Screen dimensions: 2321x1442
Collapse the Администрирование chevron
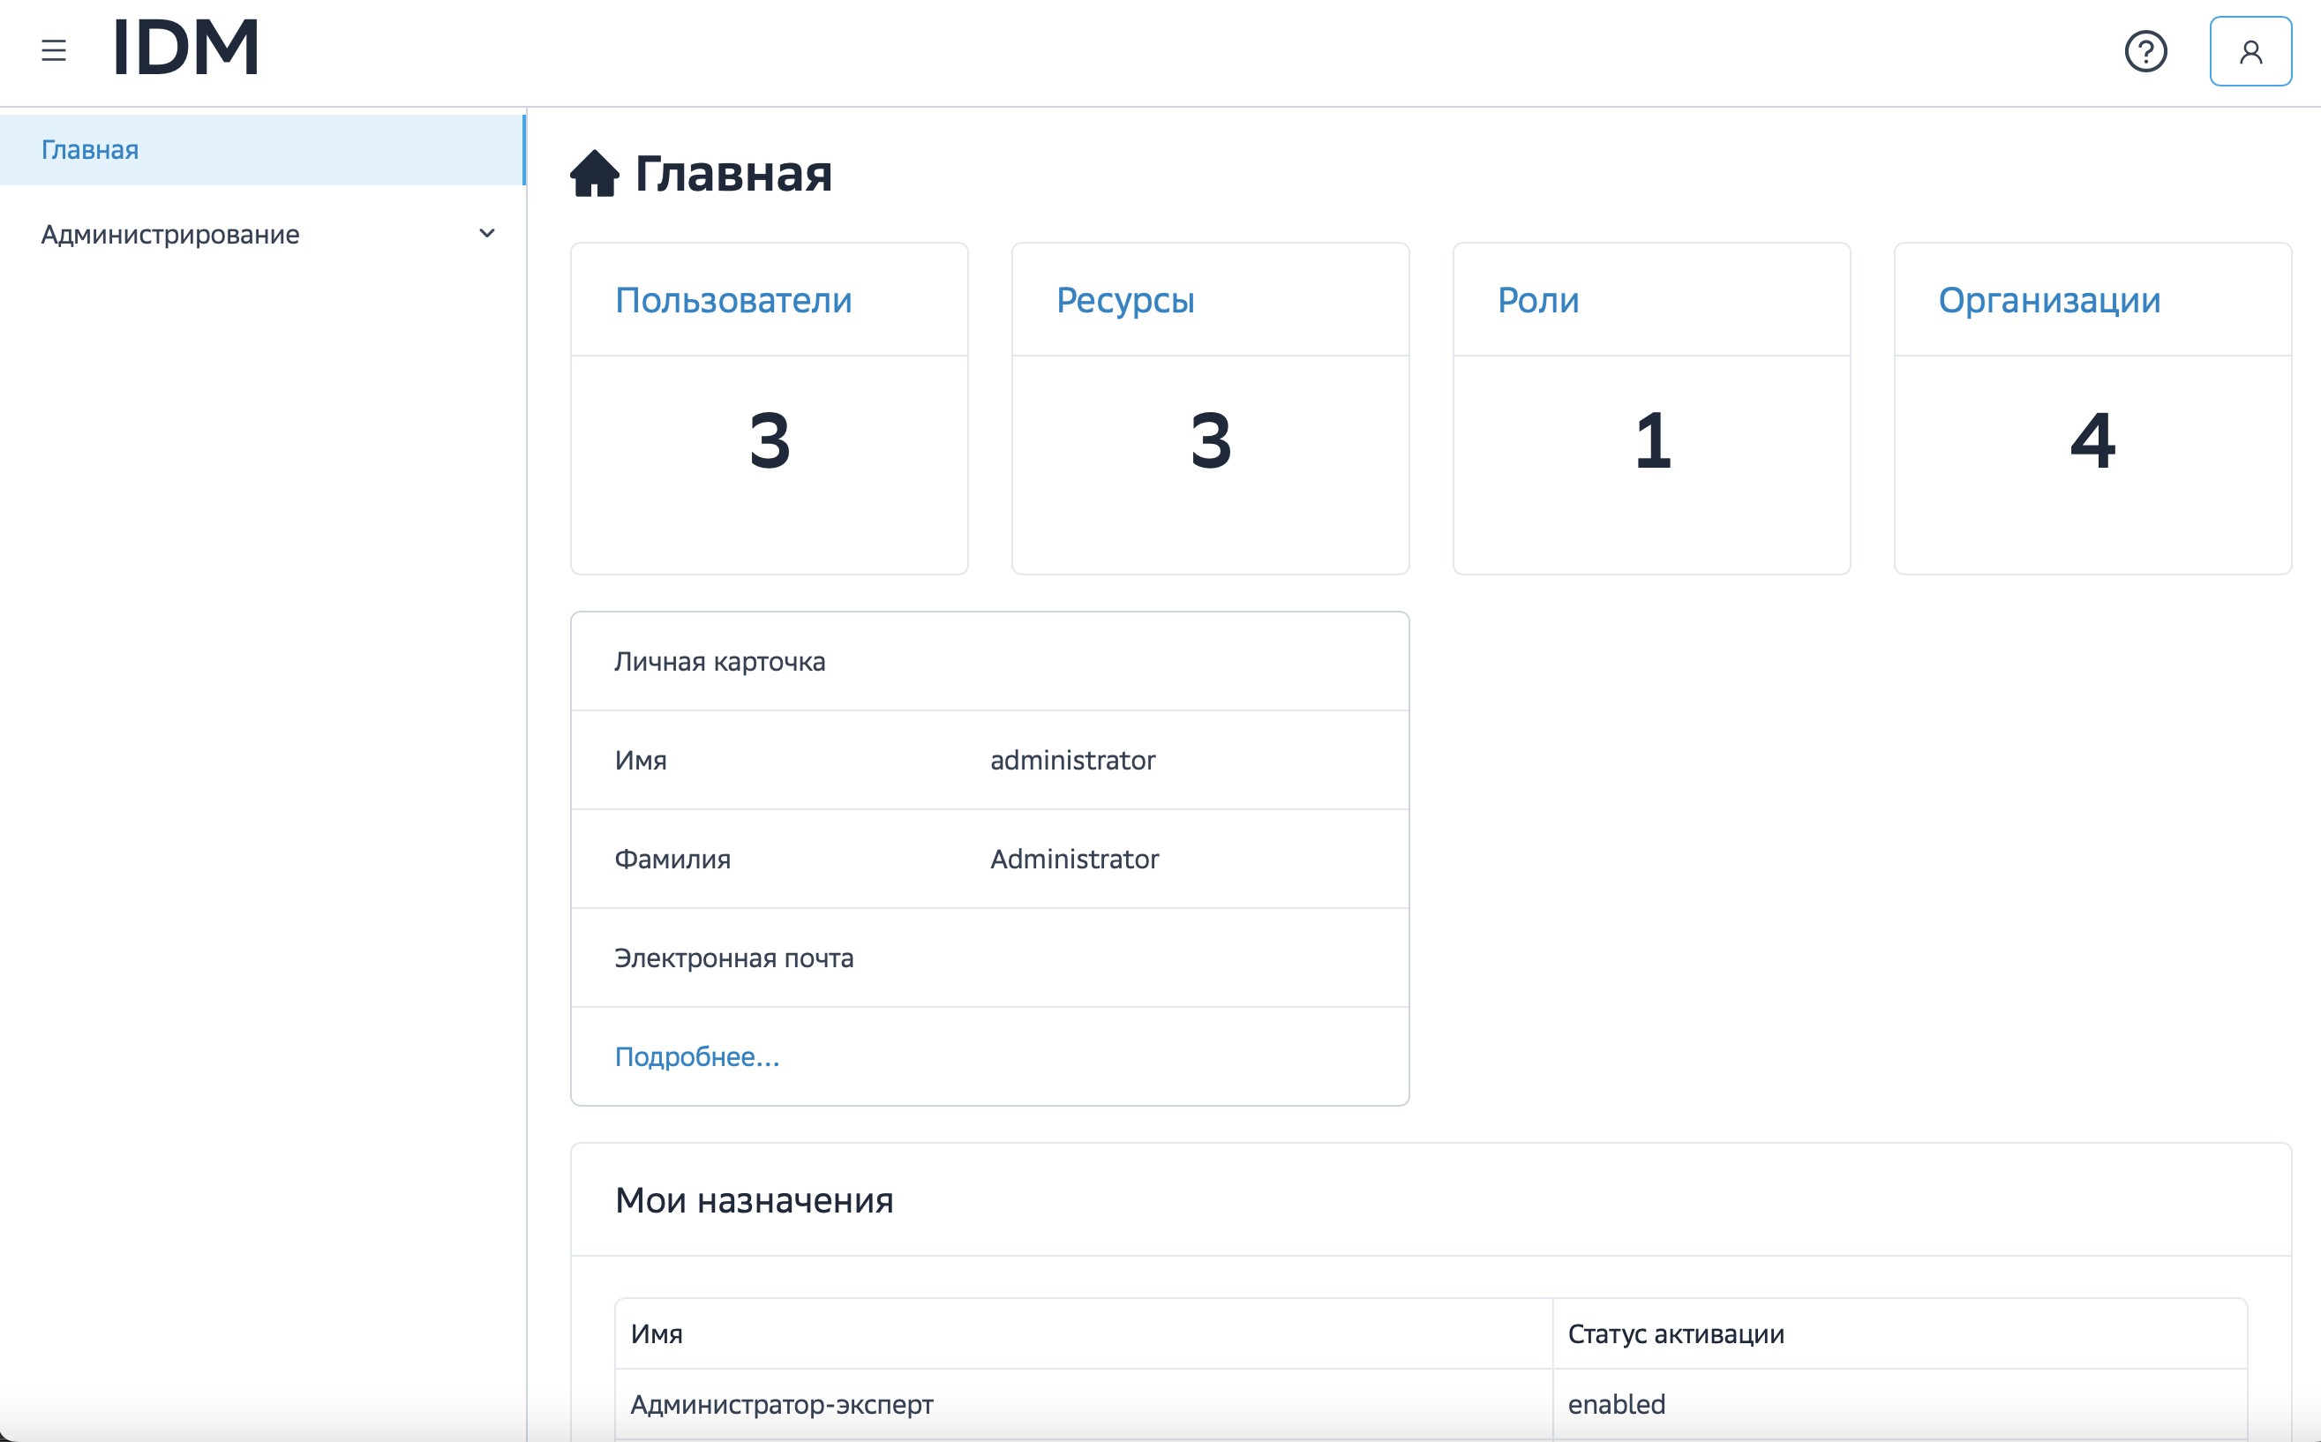click(488, 234)
